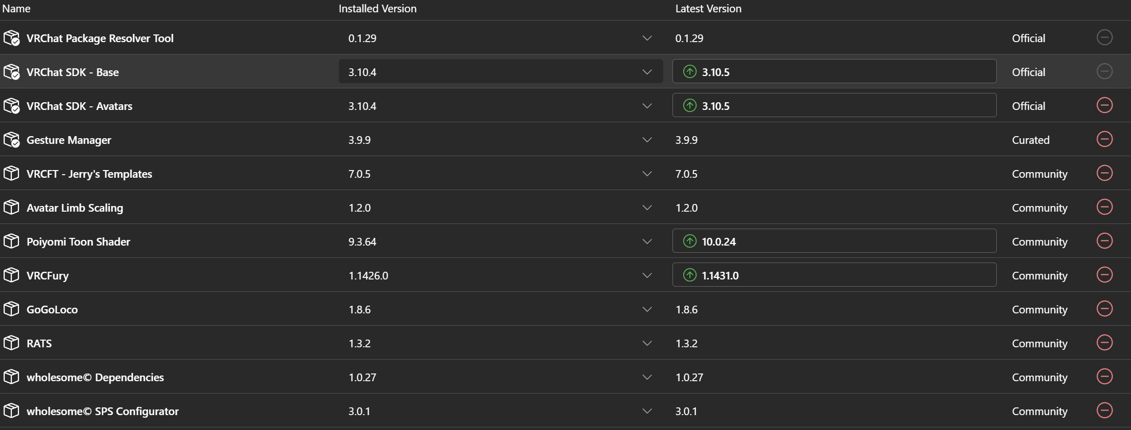Image resolution: width=1131 pixels, height=430 pixels.
Task: Select the Avatar Limb Scaling package name
Action: 75,208
